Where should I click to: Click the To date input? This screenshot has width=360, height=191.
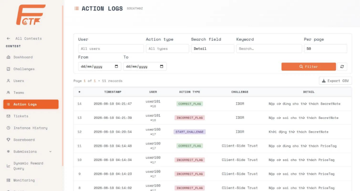tap(145, 66)
